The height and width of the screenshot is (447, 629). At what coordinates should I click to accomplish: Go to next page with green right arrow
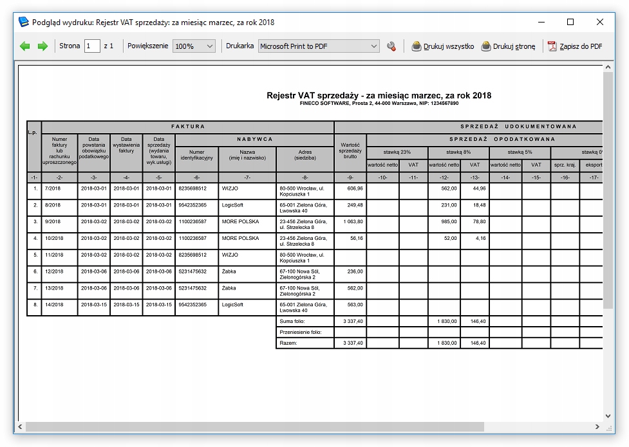tap(42, 46)
